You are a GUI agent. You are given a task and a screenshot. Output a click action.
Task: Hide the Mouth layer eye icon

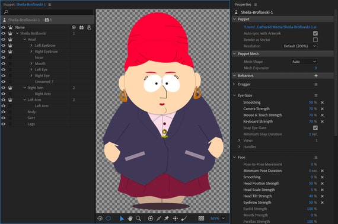pyautogui.click(x=3, y=63)
